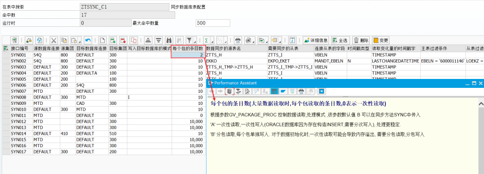
Task: Click the 接口编号 column header
Action: coord(22,49)
